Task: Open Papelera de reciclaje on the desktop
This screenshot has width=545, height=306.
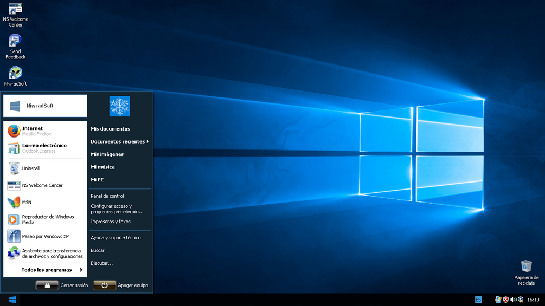Action: click(526, 273)
